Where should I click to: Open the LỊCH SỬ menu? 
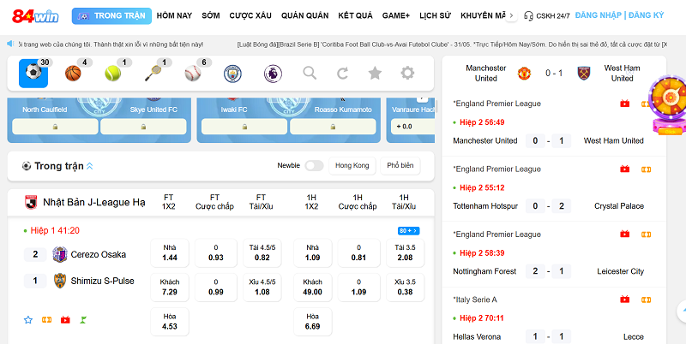(435, 15)
